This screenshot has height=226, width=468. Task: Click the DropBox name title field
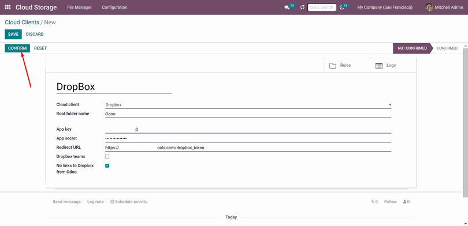click(x=114, y=87)
